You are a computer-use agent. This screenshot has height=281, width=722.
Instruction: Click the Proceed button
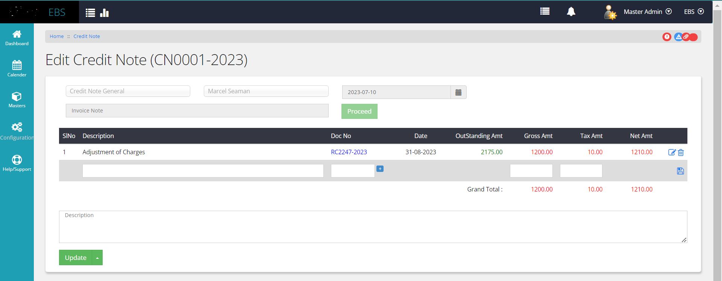click(x=359, y=111)
